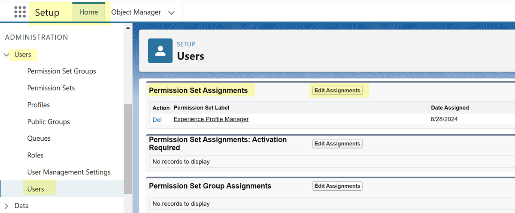Click Edit Assignments for Activation Required section
515x213 pixels.
pyautogui.click(x=337, y=144)
